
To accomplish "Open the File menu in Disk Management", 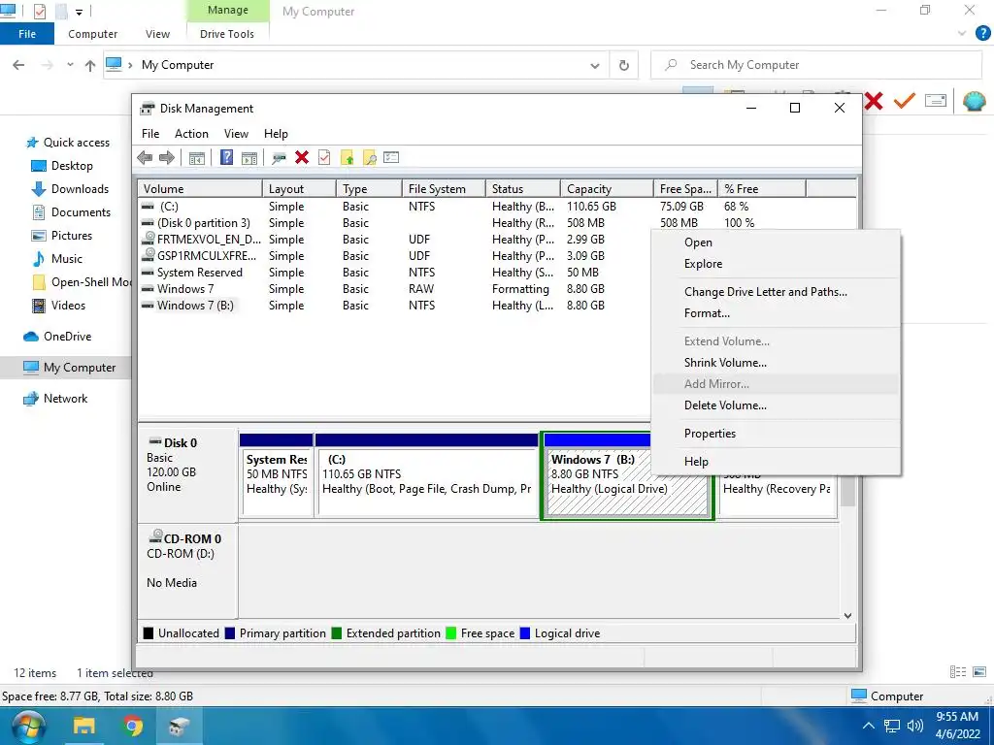I will tap(150, 134).
